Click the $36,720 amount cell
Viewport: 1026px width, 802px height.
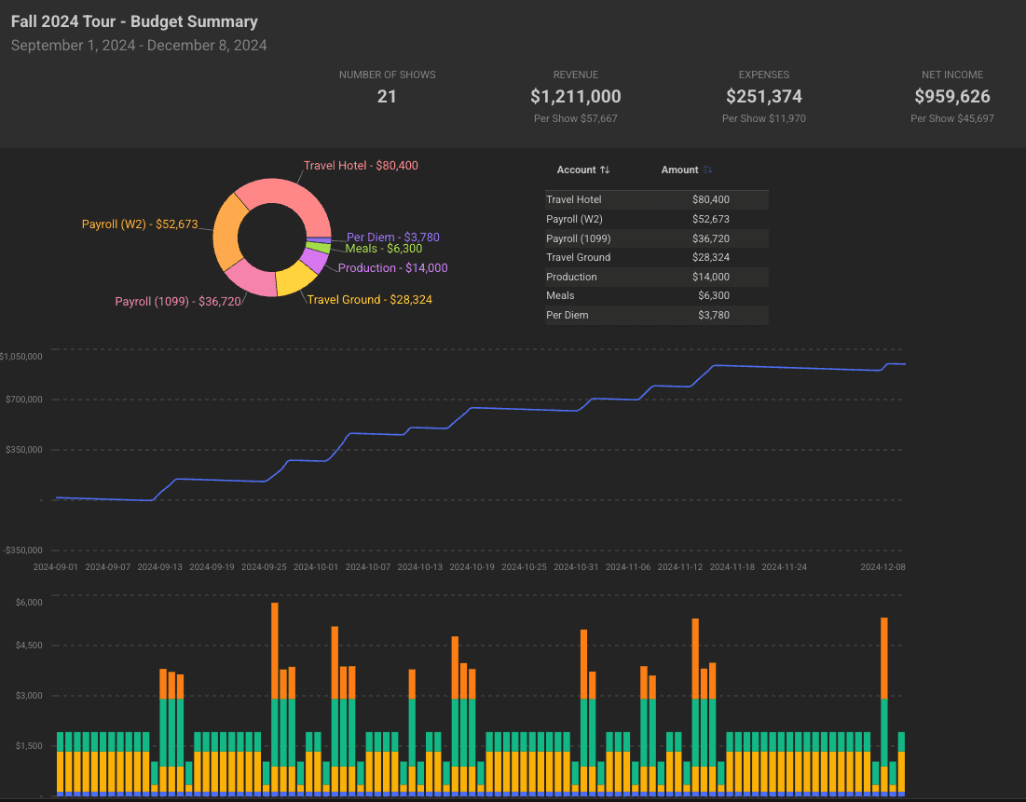pos(711,238)
